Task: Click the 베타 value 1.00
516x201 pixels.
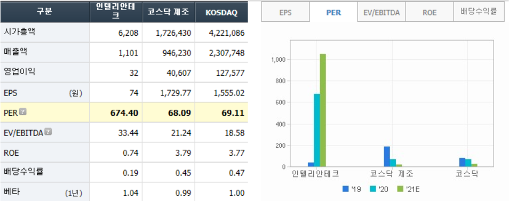Action: tap(237, 193)
